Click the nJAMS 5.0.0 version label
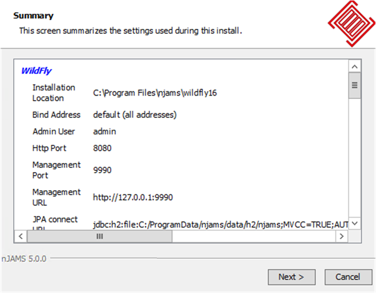376x293 pixels. [24, 259]
